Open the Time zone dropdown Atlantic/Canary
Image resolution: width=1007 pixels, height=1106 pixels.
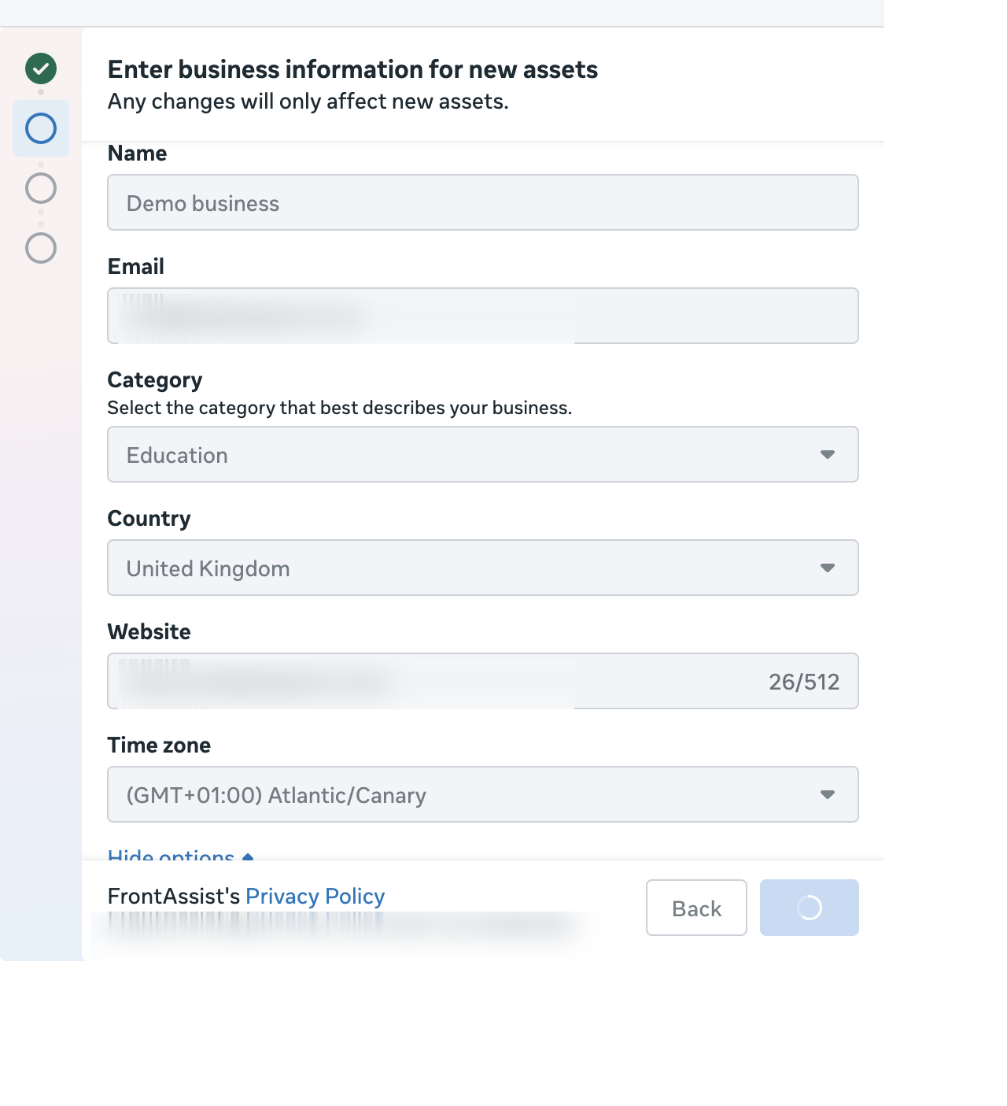click(483, 794)
